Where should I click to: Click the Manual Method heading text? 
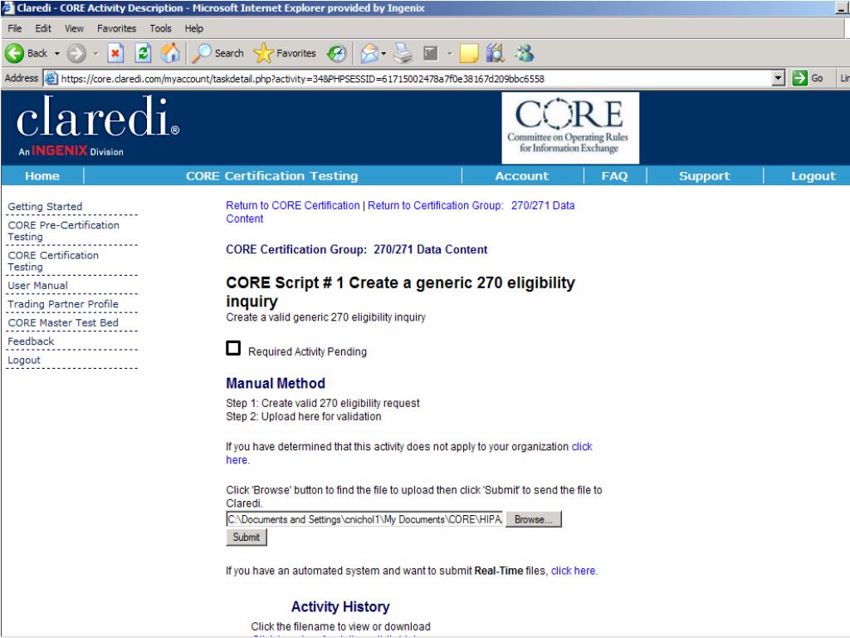pos(276,384)
